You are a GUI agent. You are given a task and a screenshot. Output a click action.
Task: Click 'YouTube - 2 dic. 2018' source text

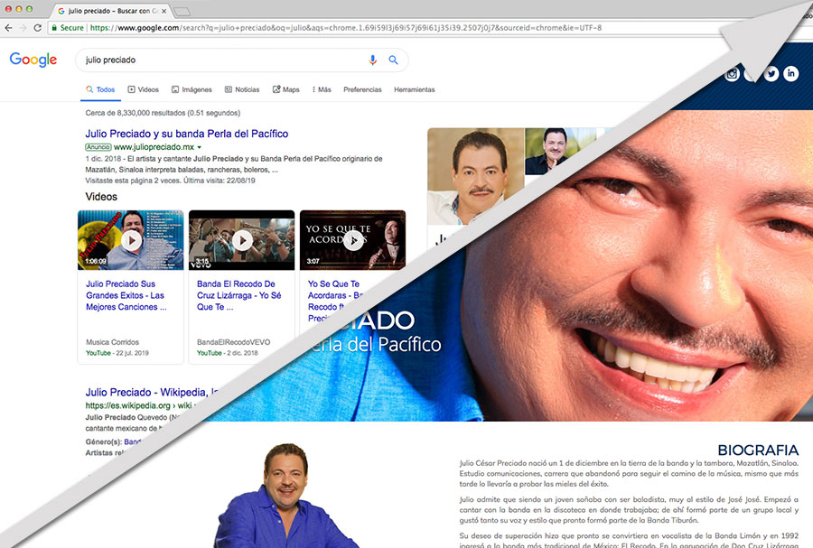[227, 353]
